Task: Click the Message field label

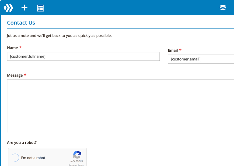Action: pyautogui.click(x=15, y=75)
